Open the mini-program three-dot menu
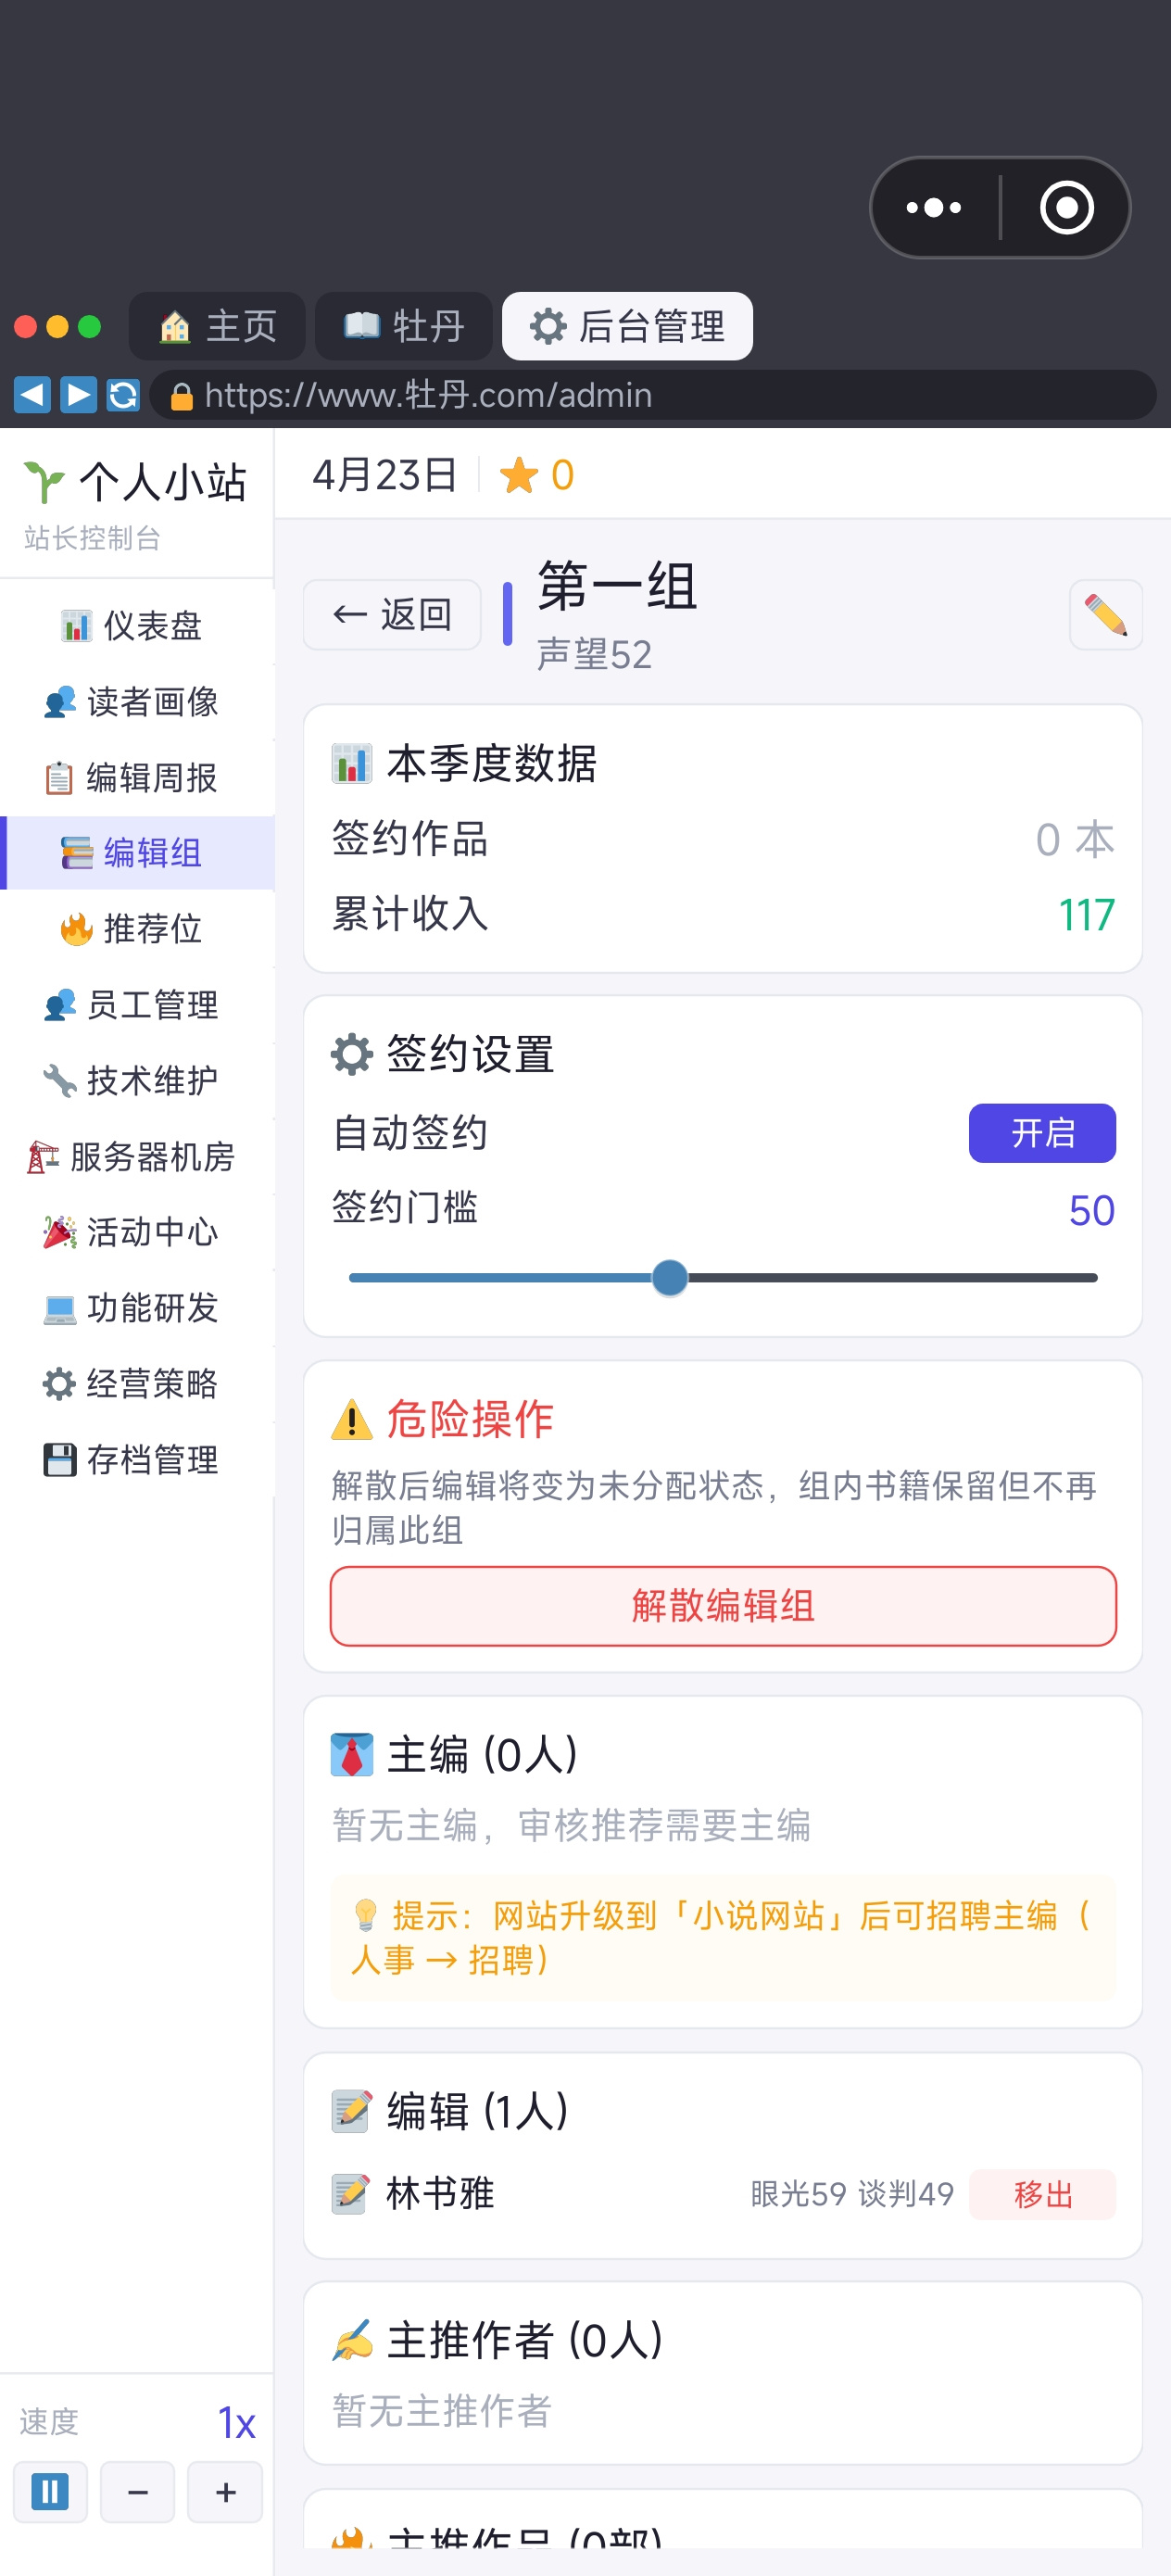 (x=933, y=208)
